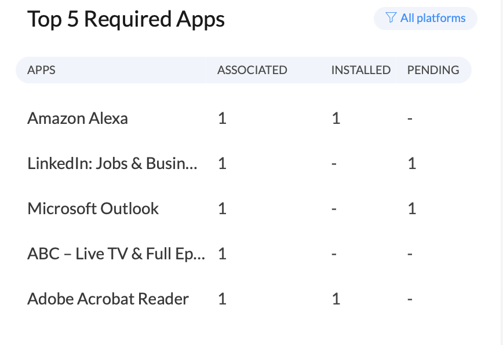Select LinkedIn: Jobs & Busin... app name

(112, 163)
